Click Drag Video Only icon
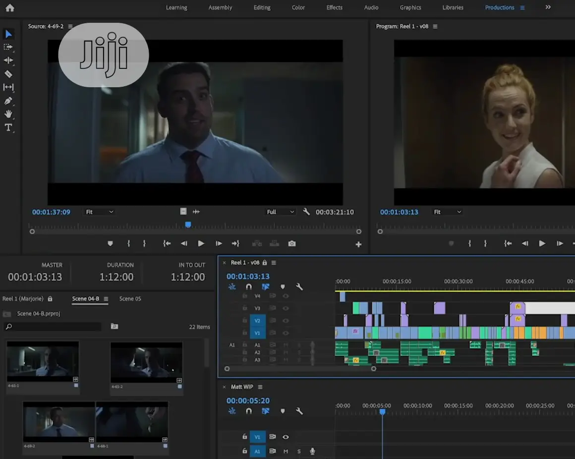This screenshot has height=459, width=575. (x=183, y=211)
